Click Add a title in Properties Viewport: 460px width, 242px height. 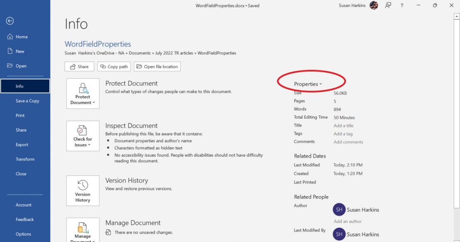pyautogui.click(x=344, y=125)
